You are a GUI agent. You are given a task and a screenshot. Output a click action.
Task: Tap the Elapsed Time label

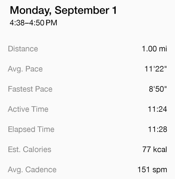click(31, 129)
